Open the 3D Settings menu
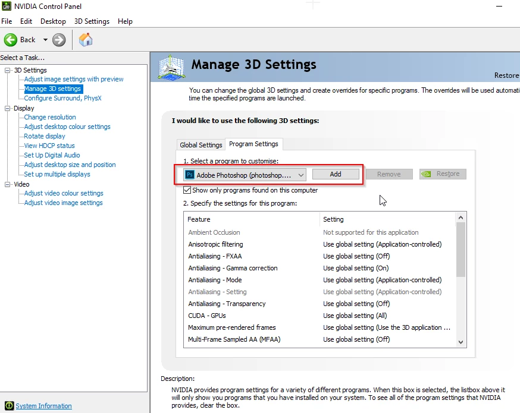The height and width of the screenshot is (413, 520). click(92, 21)
